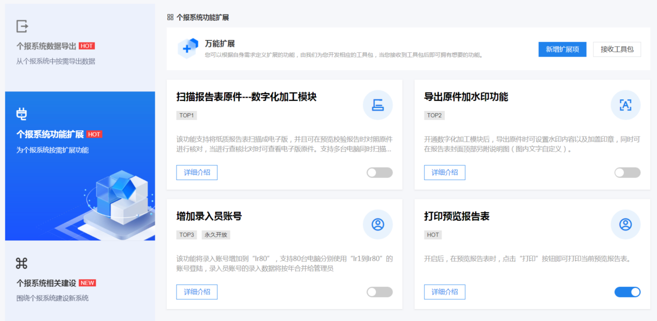Click the user icon on 增加录入员账号 card
Viewport: 657px width, 321px height.
pyautogui.click(x=377, y=224)
